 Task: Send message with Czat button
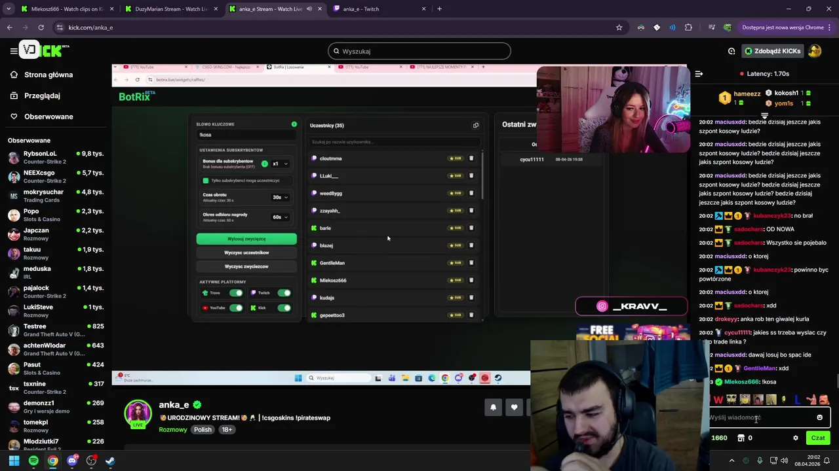818,438
